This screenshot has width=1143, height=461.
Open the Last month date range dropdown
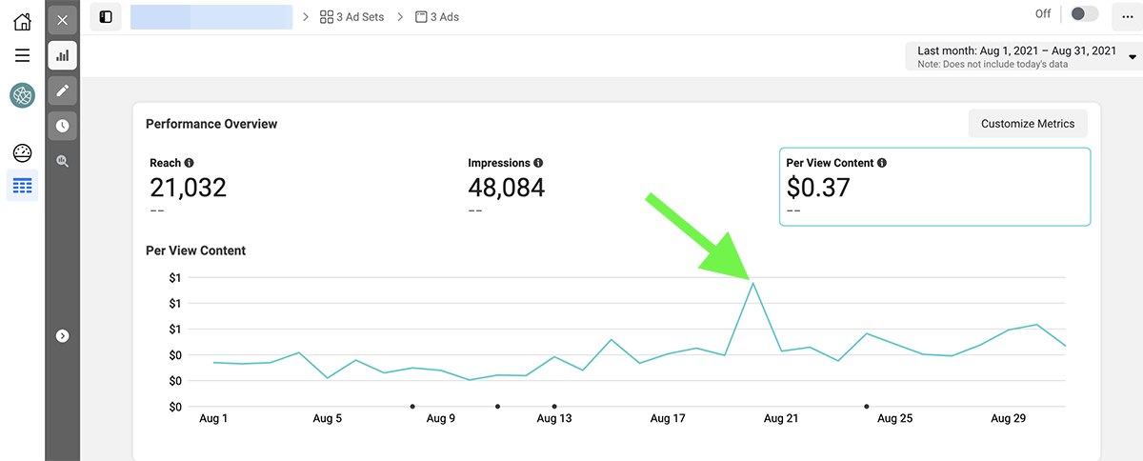click(x=1024, y=56)
